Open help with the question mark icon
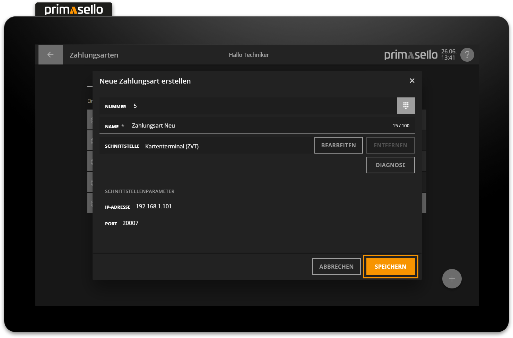 pyautogui.click(x=467, y=55)
